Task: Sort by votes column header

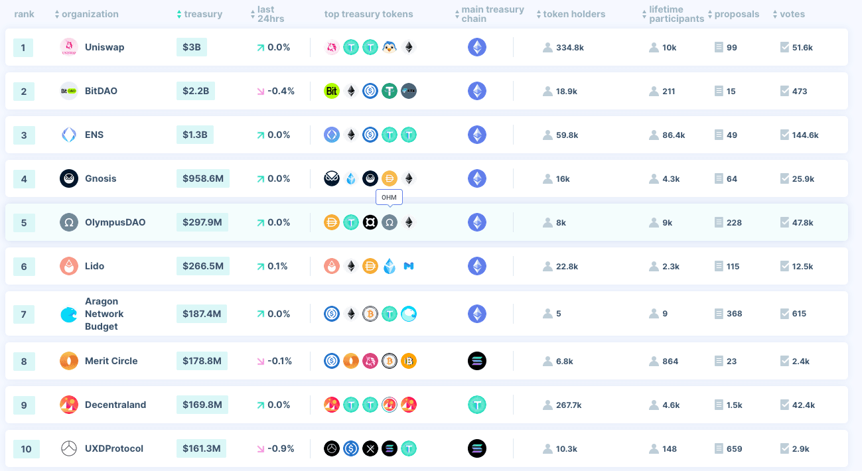Action: (x=788, y=14)
